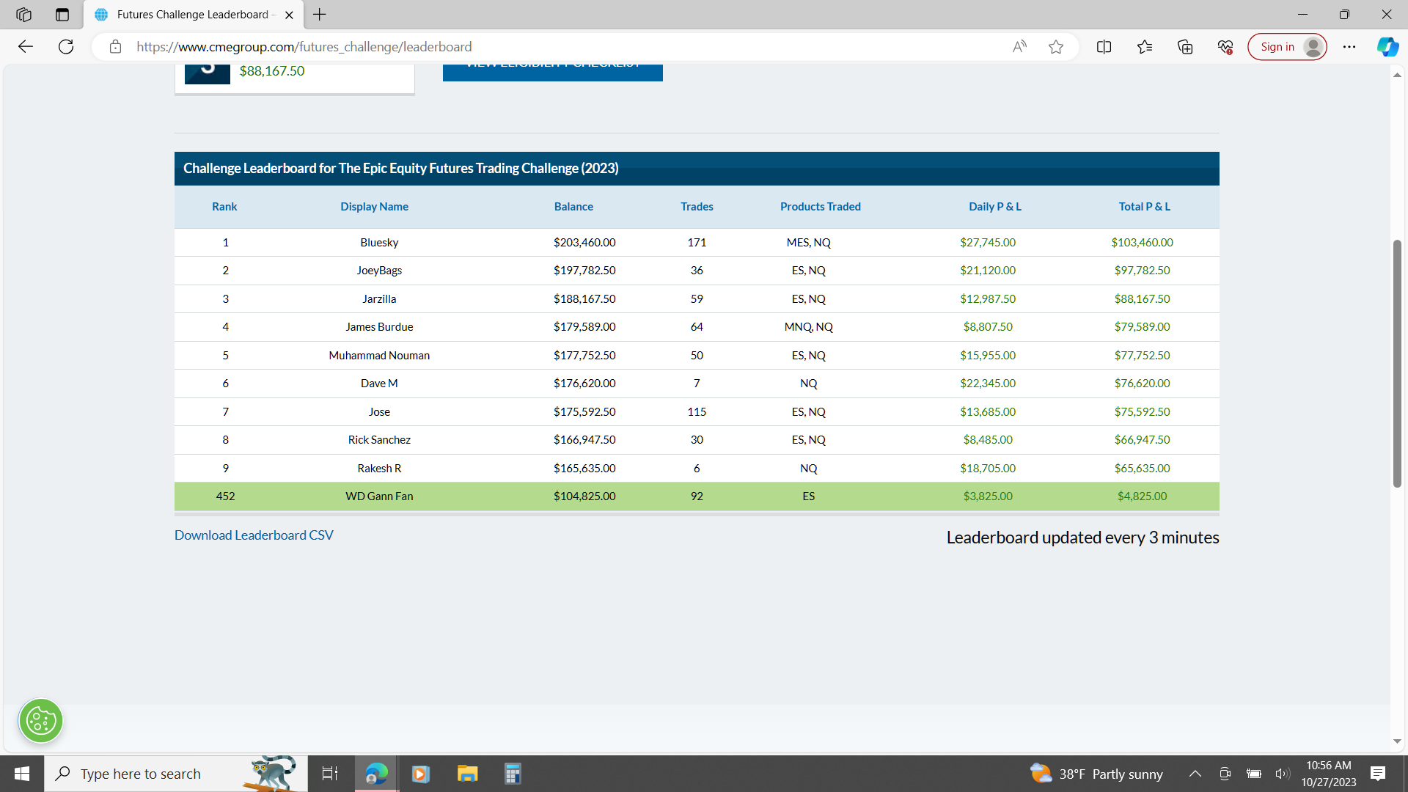Open Read aloud icon in address bar
The width and height of the screenshot is (1408, 792).
[1019, 47]
